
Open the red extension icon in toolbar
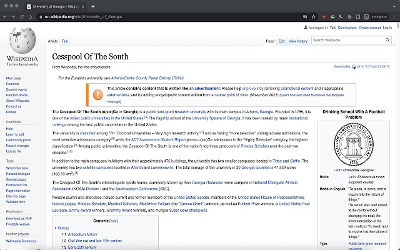[x=324, y=17]
